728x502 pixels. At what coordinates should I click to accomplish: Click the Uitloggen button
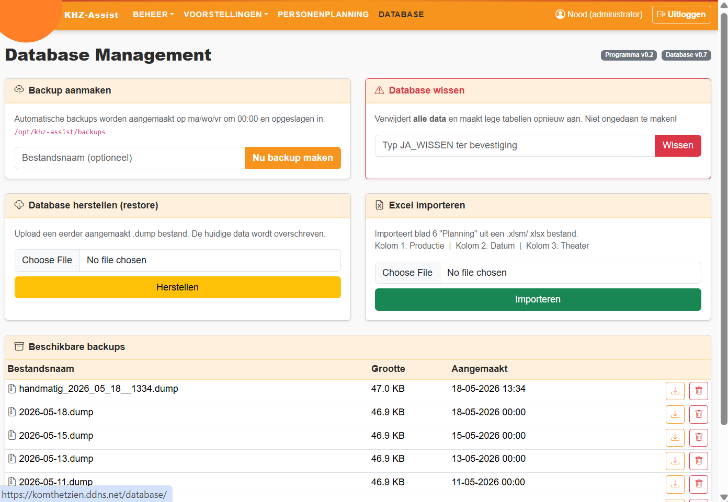pos(681,15)
